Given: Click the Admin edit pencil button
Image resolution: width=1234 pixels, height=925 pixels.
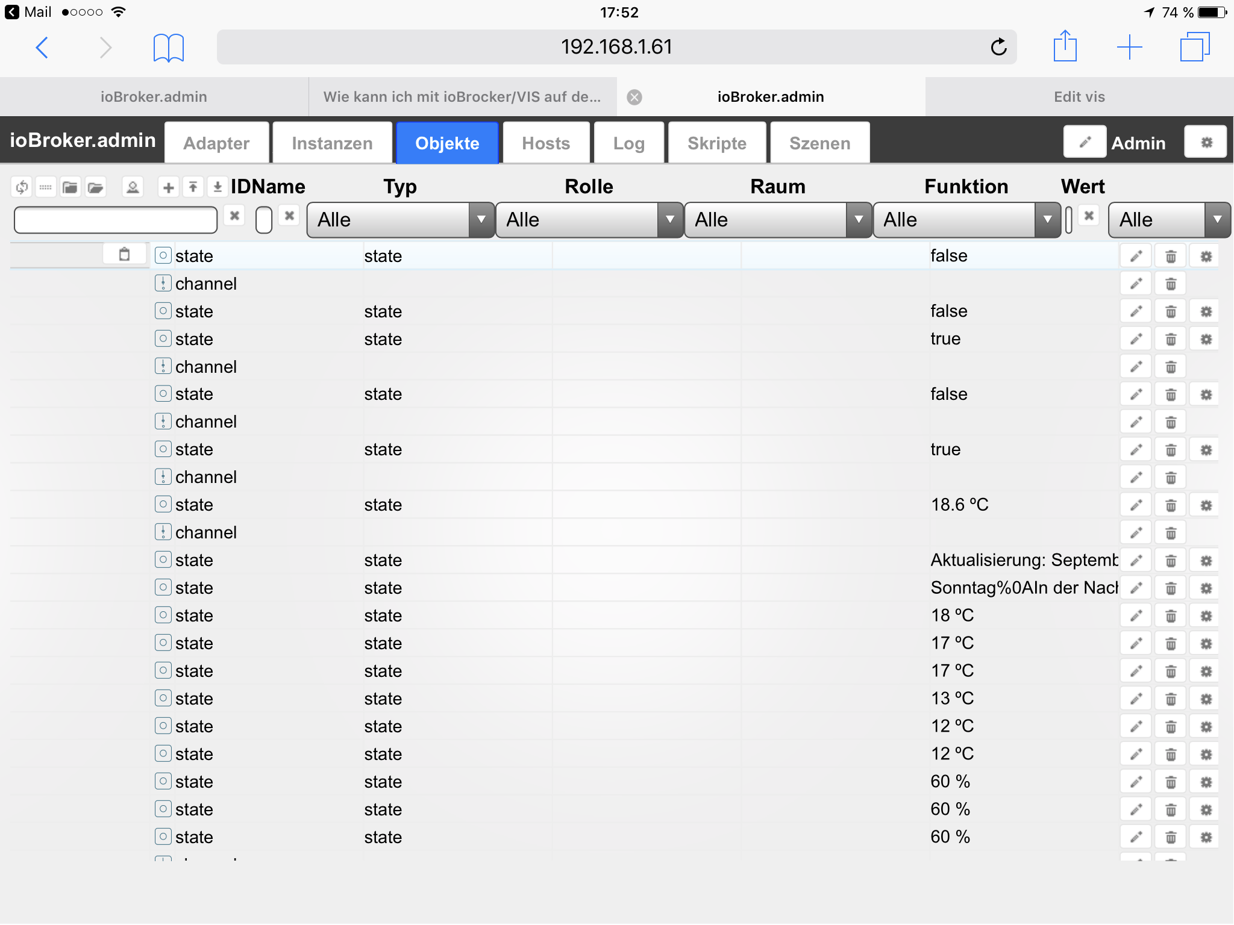Looking at the screenshot, I should 1084,143.
